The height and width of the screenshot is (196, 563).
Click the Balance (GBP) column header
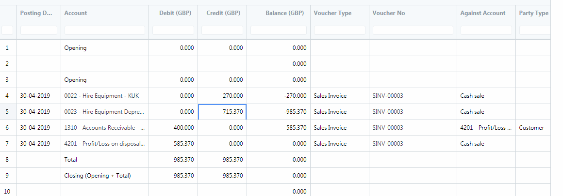point(279,13)
